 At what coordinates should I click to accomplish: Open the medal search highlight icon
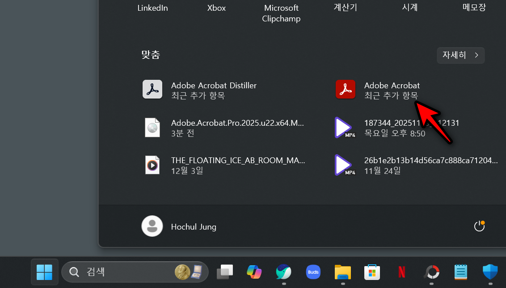(x=189, y=272)
